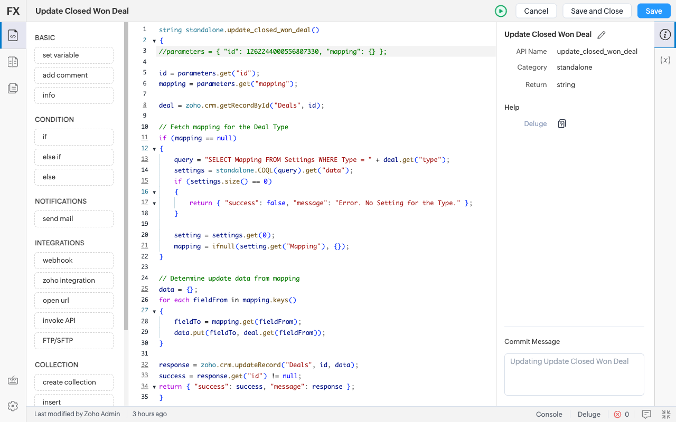Screen dimensions: 676x422
Task: Open the document list icon in left rail
Action: point(13,88)
